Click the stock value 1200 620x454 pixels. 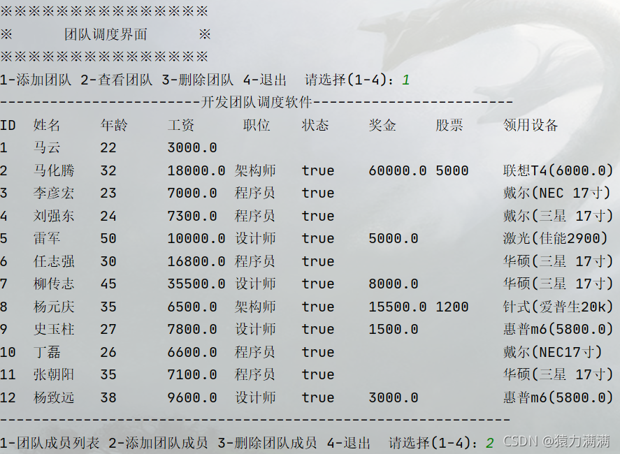pos(452,307)
